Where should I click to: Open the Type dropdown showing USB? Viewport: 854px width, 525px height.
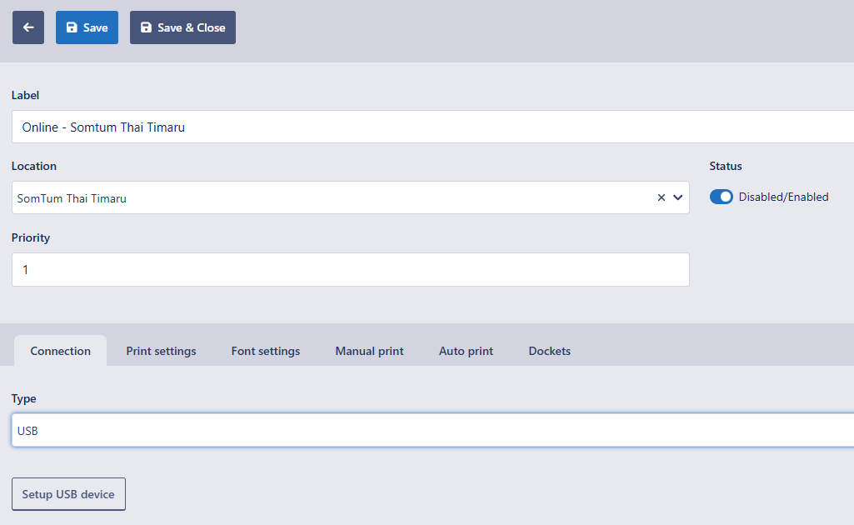pos(433,430)
